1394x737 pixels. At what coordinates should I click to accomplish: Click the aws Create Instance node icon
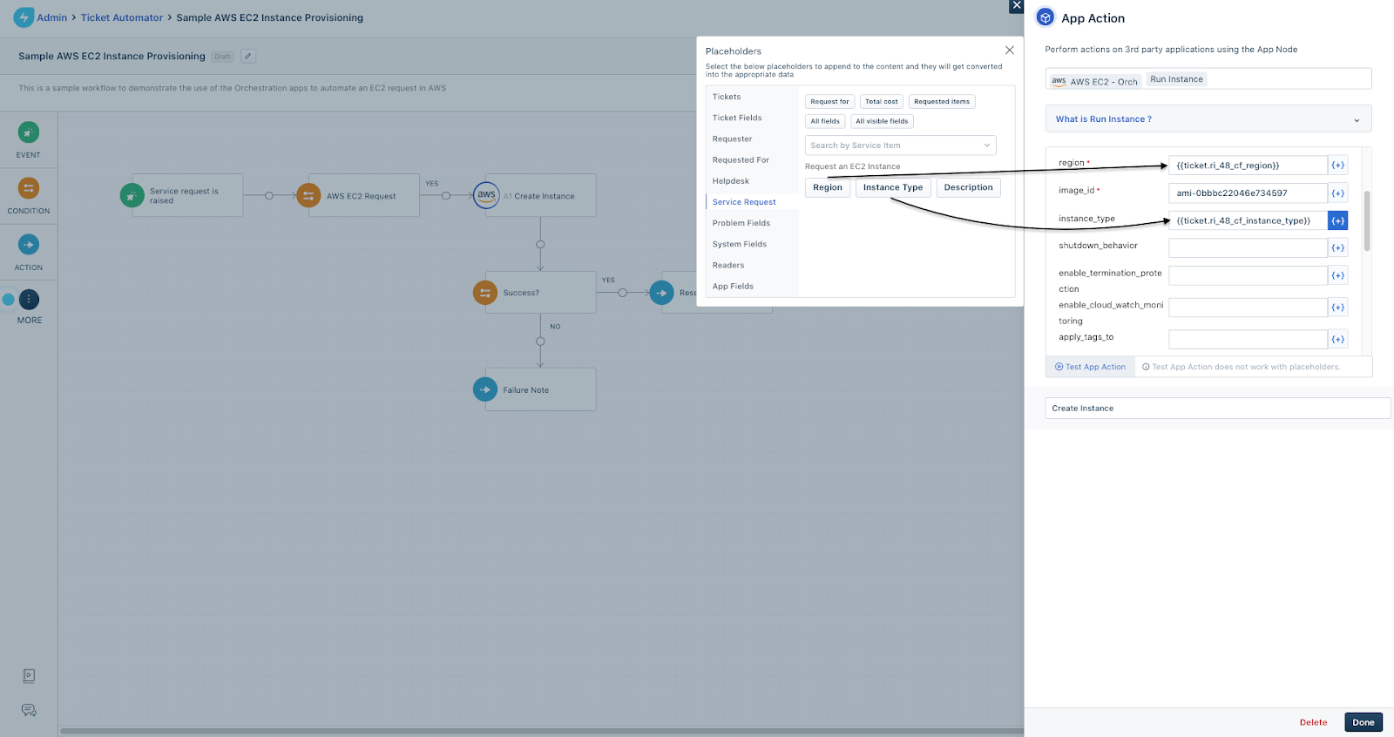(486, 195)
